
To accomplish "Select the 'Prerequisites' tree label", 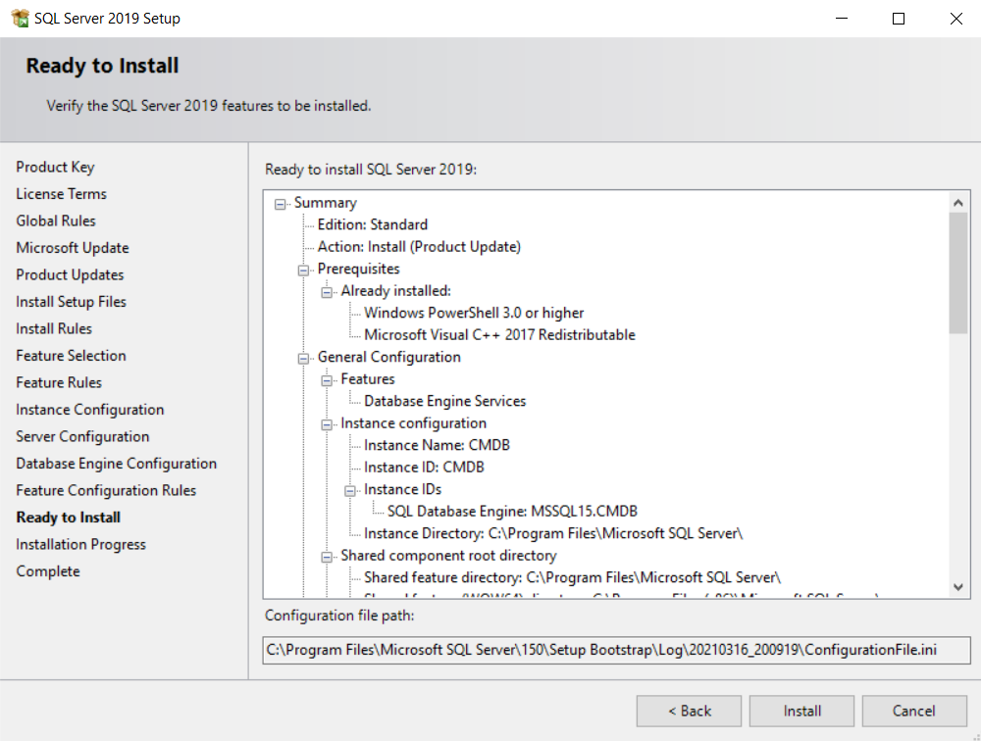I will click(x=358, y=269).
